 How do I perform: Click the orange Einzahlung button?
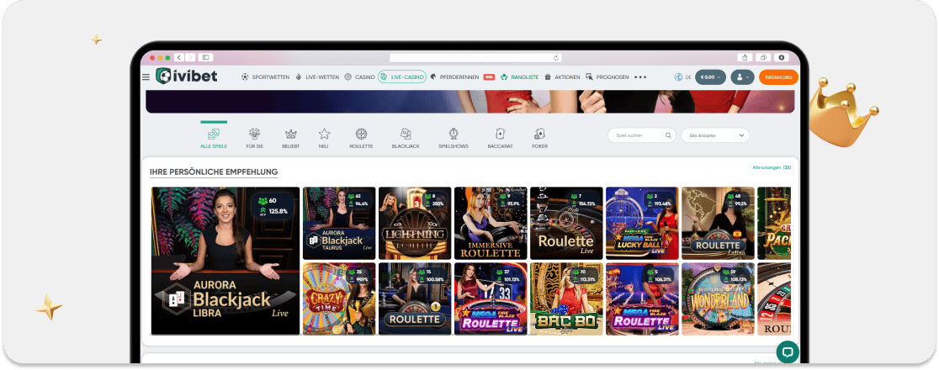click(778, 77)
